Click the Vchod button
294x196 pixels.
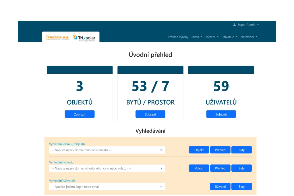point(199,168)
